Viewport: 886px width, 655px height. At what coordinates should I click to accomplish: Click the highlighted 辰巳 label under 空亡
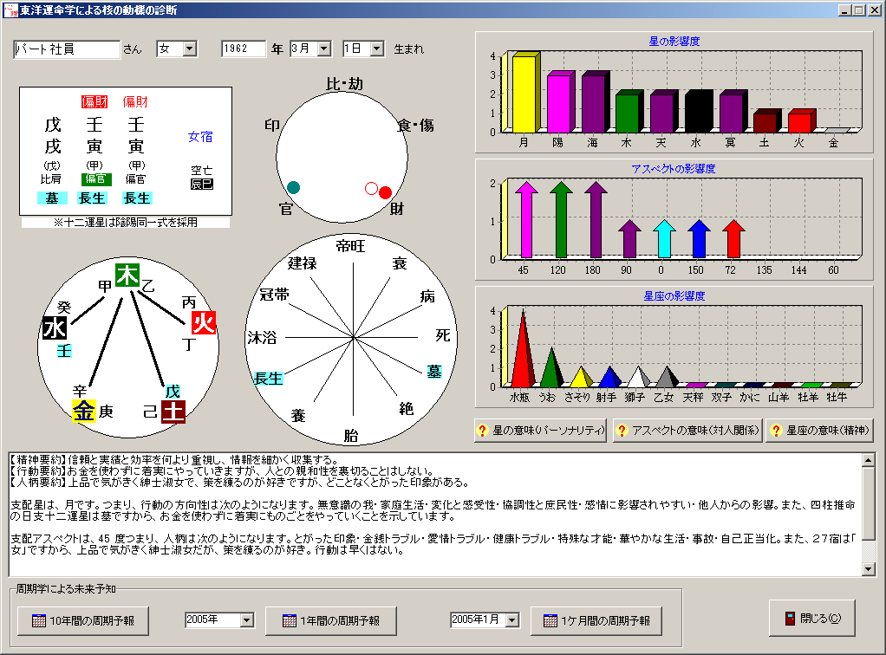pos(202,184)
